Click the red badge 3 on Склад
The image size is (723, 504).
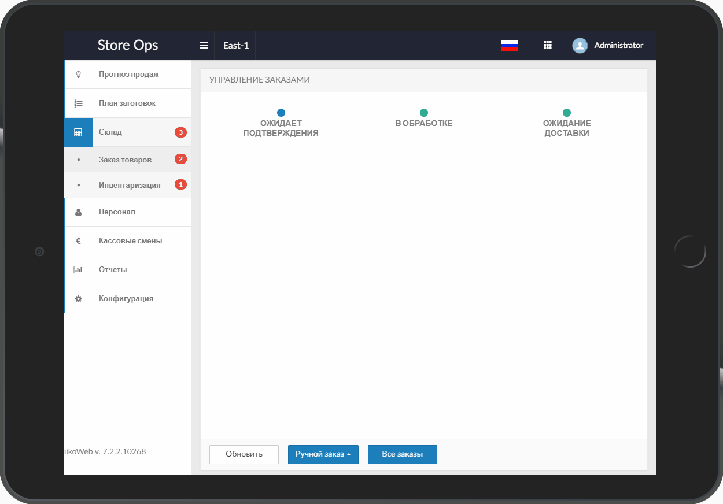pyautogui.click(x=180, y=132)
